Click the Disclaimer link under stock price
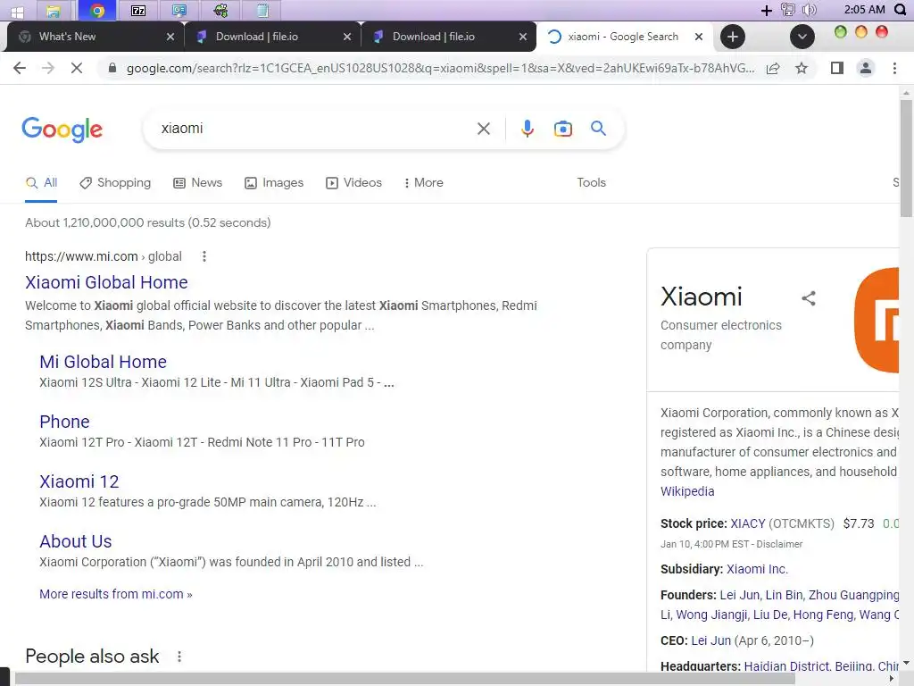 [779, 544]
